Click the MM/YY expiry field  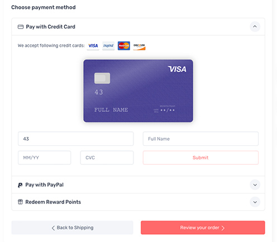click(x=44, y=158)
